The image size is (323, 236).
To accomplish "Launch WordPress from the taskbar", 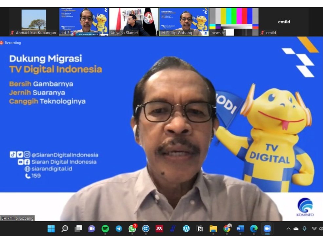I will [x=186, y=229].
